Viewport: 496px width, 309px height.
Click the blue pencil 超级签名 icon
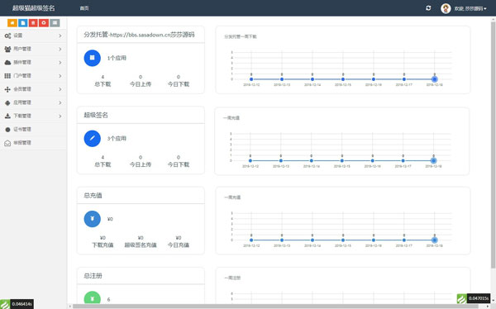[x=92, y=139]
